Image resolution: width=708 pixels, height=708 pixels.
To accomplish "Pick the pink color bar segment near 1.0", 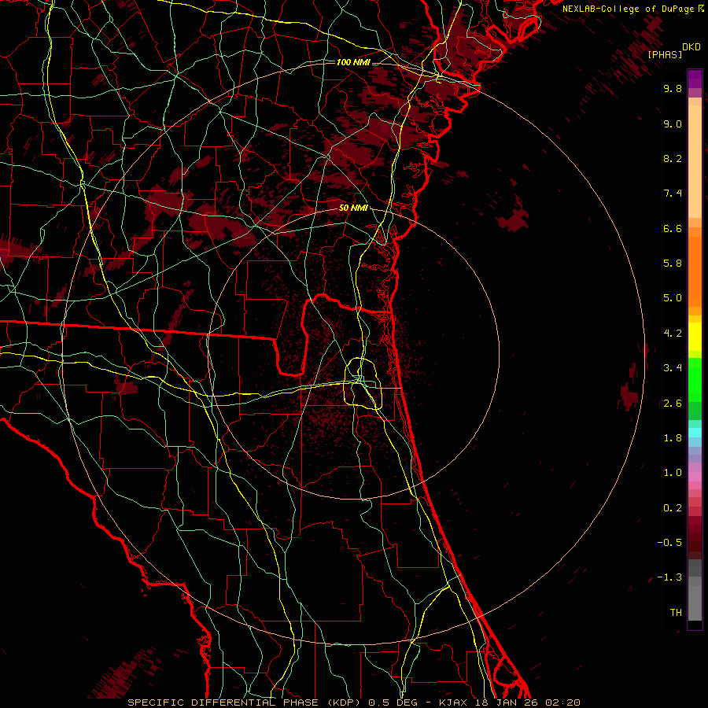I will tap(695, 477).
